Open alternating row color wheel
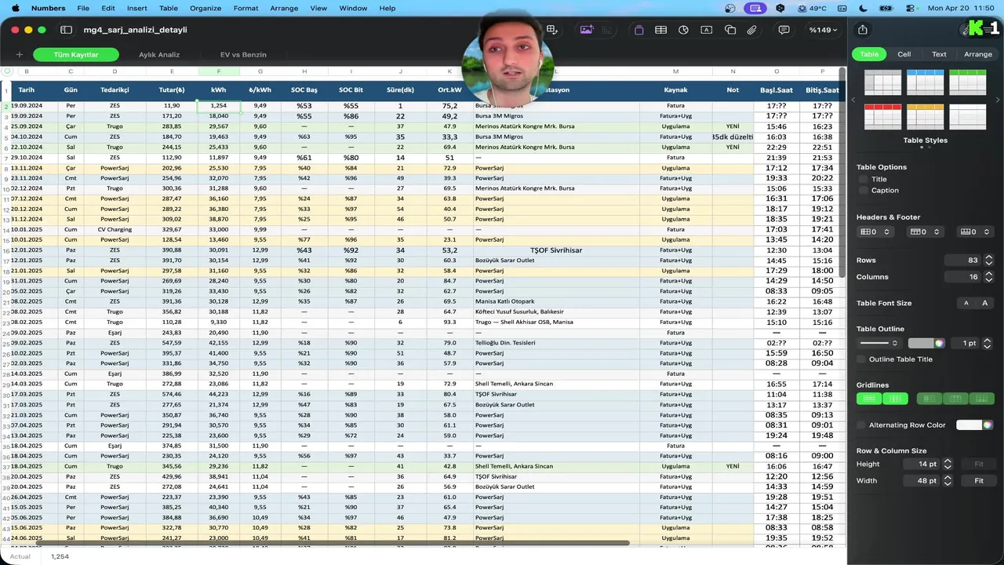 [x=988, y=425]
